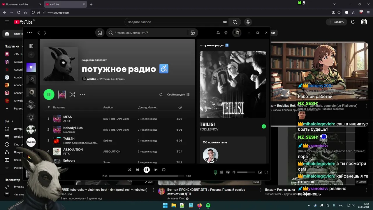The image size is (373, 210).
Task: Open the Spotify three-dot app menu at top left
Action: point(29,33)
